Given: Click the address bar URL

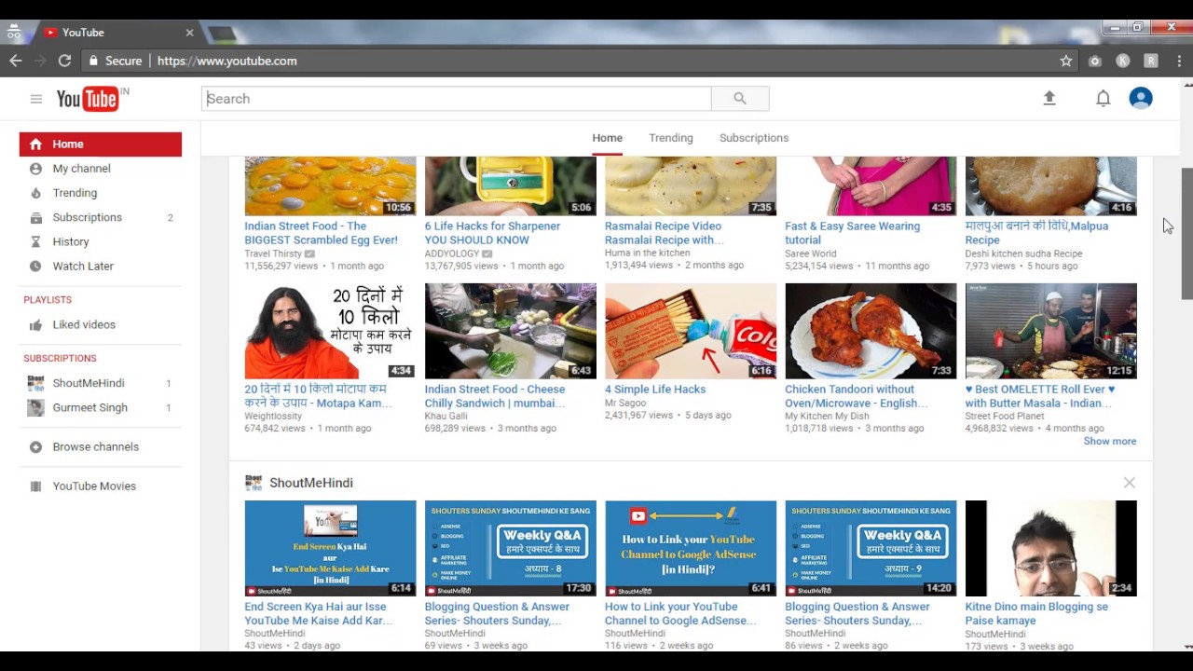Looking at the screenshot, I should point(227,61).
